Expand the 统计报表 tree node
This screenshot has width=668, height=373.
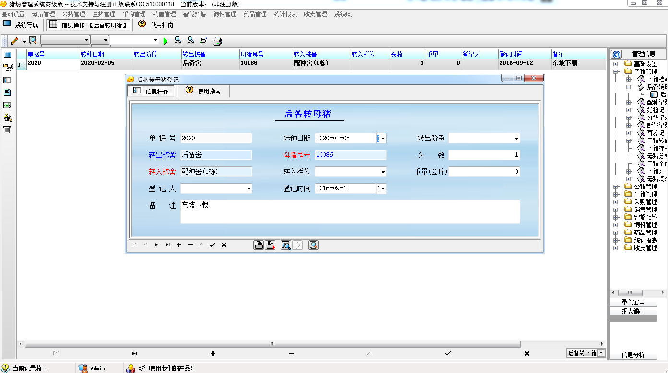pos(616,240)
